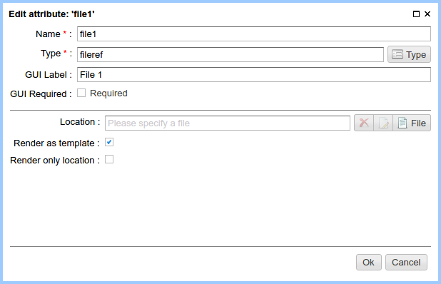Close the Edit attribute dialog

pos(427,14)
